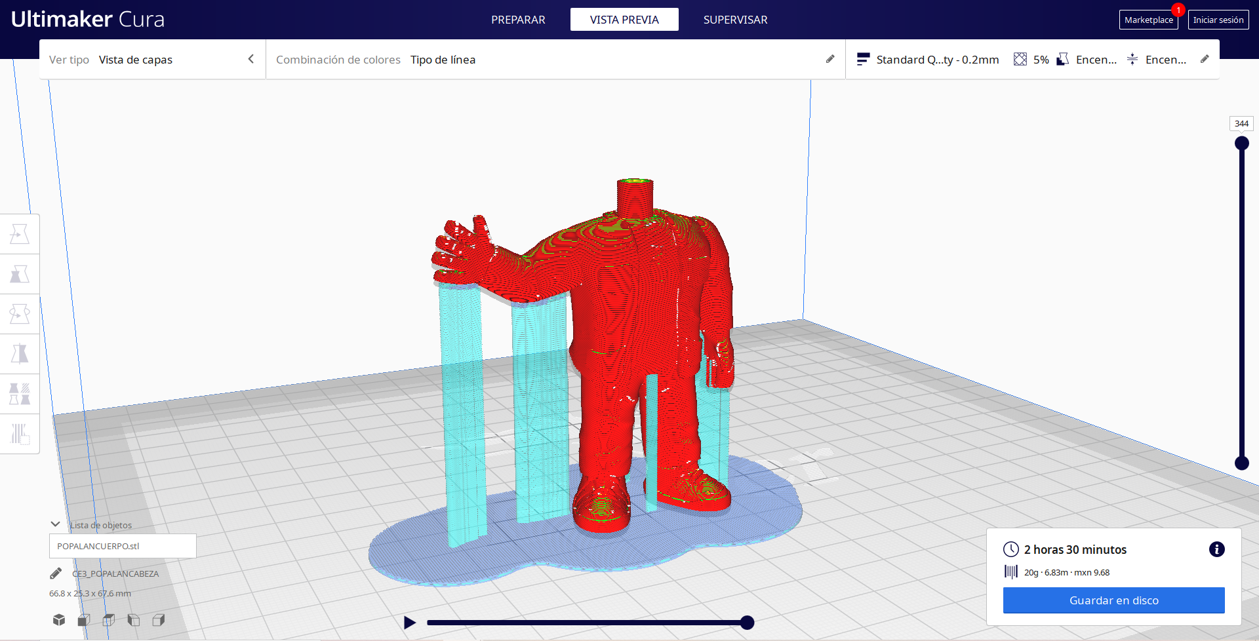Switch to the PREPARAR tab
This screenshot has width=1259, height=641.
(x=518, y=20)
